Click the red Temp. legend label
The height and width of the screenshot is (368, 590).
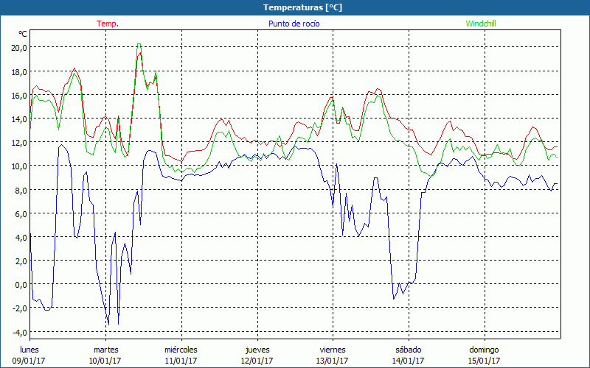108,24
